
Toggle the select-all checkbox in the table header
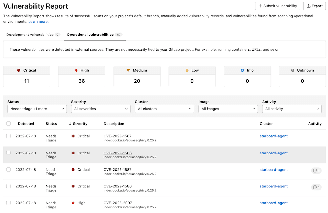tap(8, 123)
